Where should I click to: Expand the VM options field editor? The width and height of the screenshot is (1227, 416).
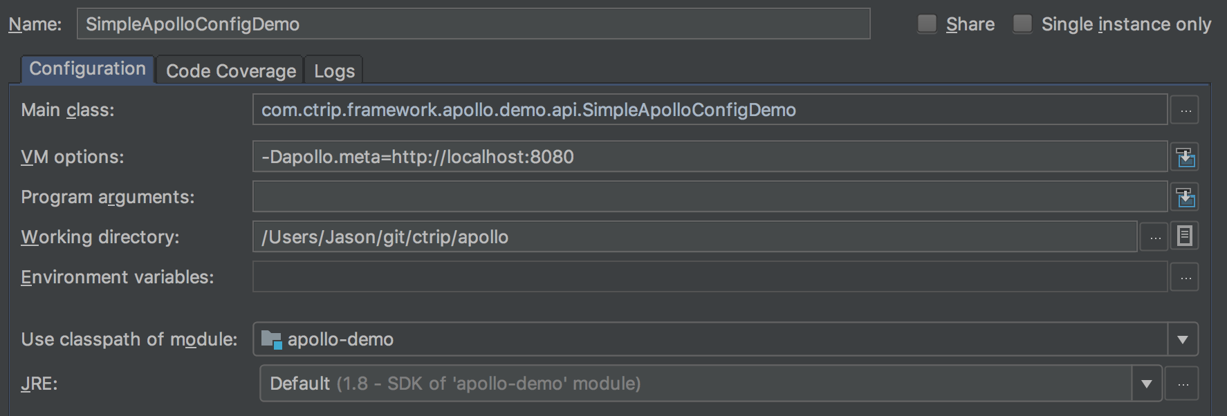click(x=1185, y=157)
